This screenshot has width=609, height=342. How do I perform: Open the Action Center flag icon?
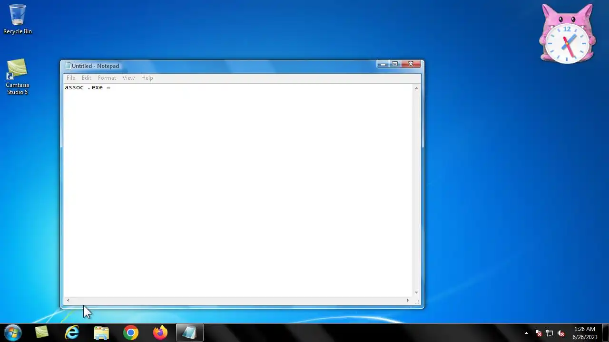point(538,333)
